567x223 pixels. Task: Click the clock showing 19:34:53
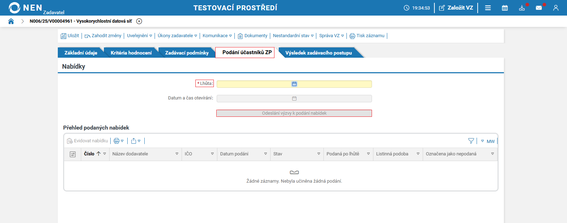coord(417,8)
